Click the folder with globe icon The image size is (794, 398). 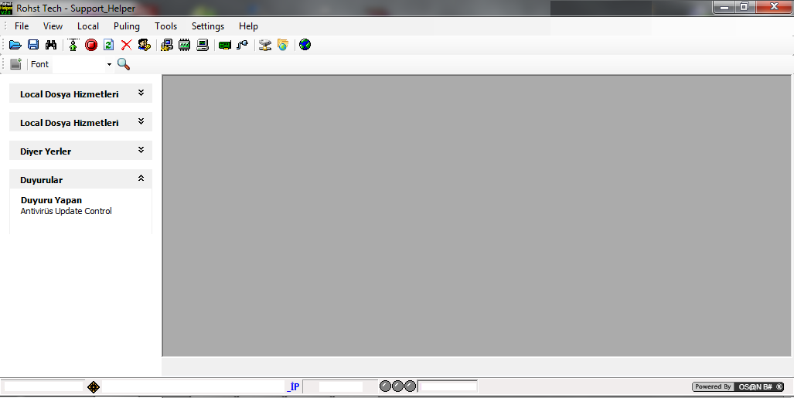[282, 45]
